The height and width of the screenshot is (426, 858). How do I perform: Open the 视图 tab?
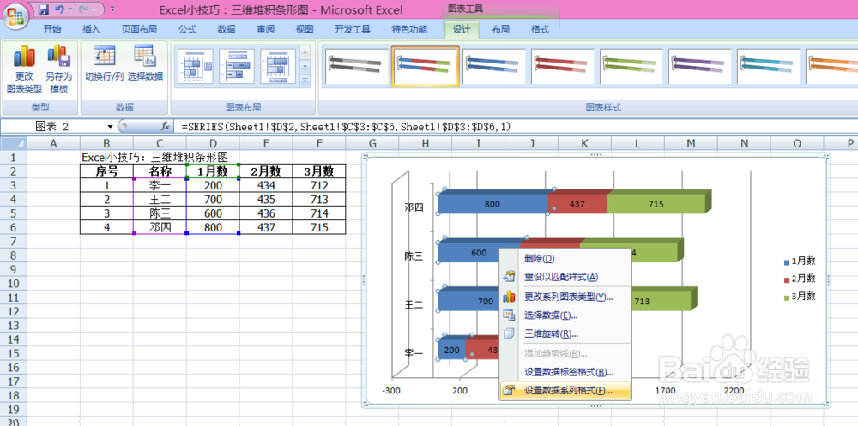point(305,29)
